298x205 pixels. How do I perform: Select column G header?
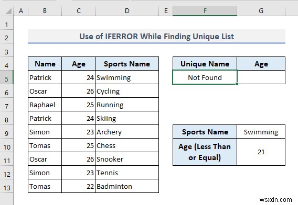point(261,11)
